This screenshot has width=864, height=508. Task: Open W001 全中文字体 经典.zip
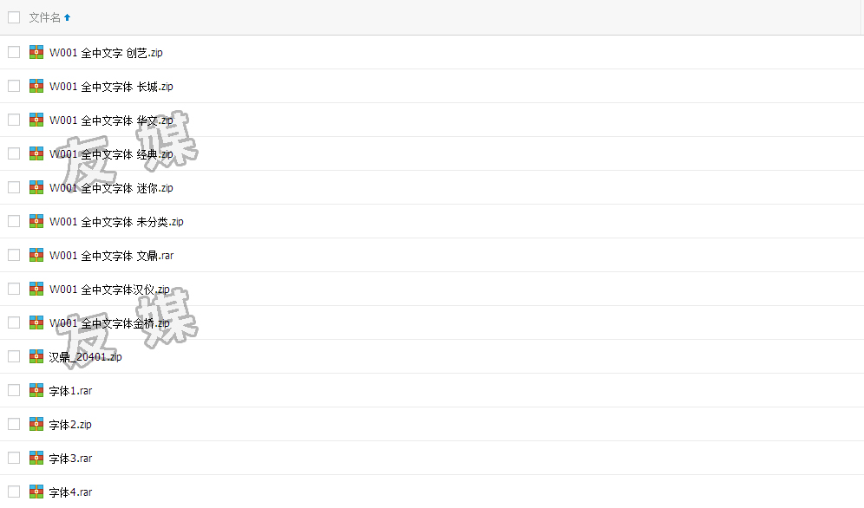[x=111, y=154]
